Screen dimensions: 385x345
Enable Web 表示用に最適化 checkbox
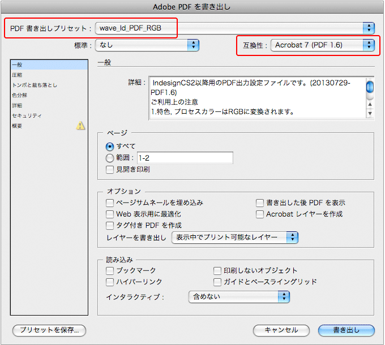click(x=110, y=214)
